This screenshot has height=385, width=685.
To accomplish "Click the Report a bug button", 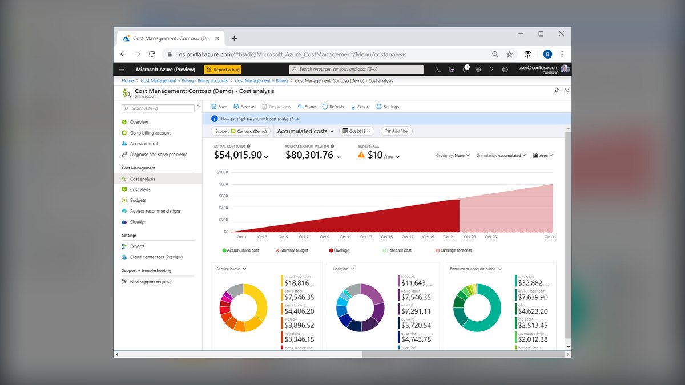I will (x=223, y=70).
